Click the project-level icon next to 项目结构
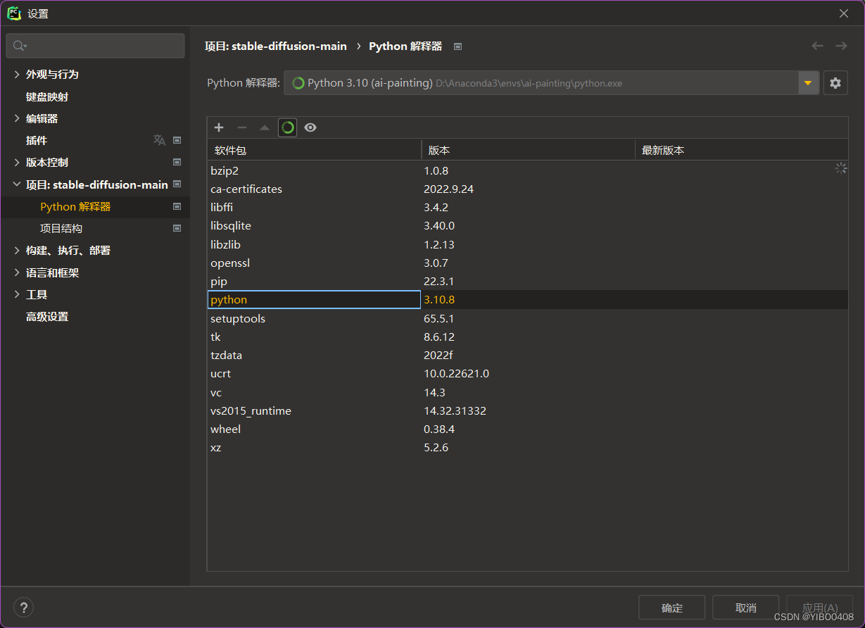 point(177,228)
